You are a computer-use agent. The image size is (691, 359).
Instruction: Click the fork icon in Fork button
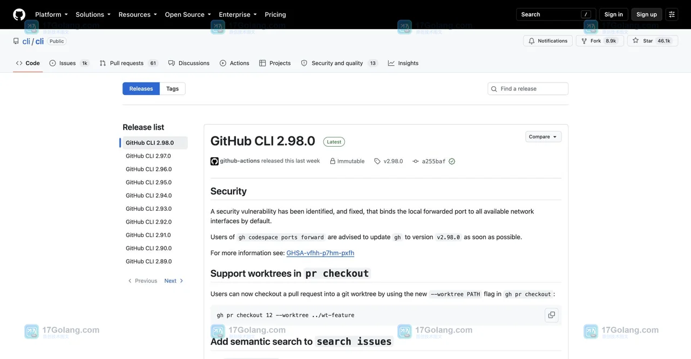tap(584, 41)
